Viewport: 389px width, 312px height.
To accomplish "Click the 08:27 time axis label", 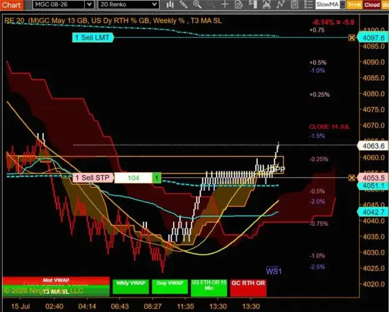I will pos(152,306).
